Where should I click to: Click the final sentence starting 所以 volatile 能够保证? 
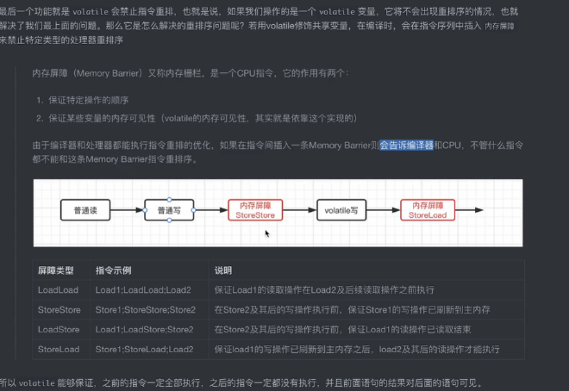[x=241, y=383]
